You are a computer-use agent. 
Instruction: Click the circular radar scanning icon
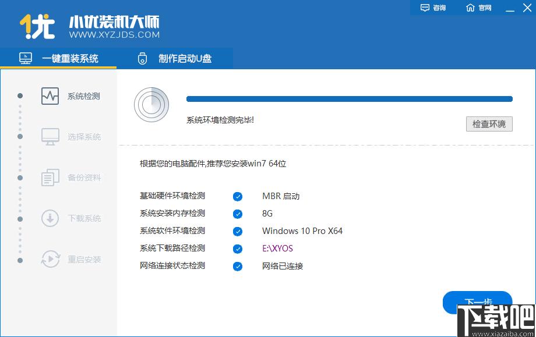(151, 105)
